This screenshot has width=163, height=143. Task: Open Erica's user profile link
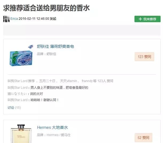pos(14,19)
